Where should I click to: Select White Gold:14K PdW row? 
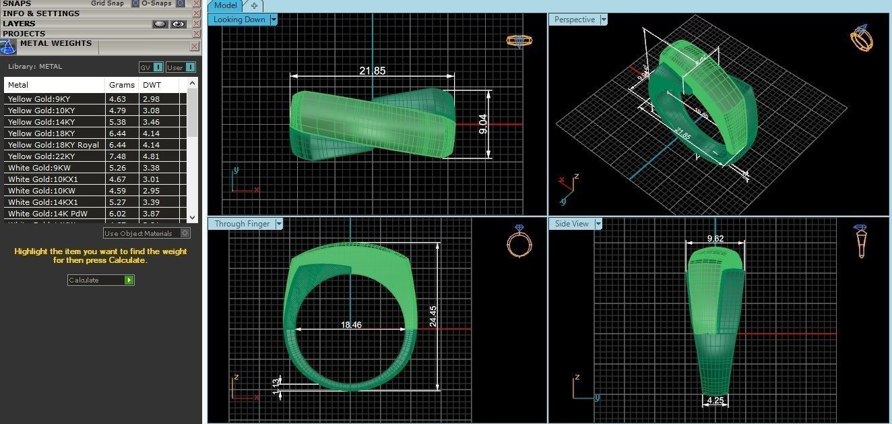tap(95, 214)
